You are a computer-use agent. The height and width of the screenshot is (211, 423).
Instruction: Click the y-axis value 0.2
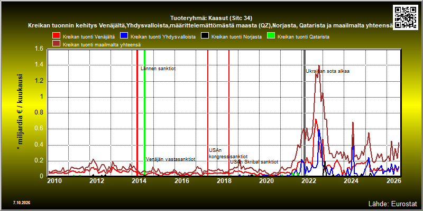click(39, 161)
